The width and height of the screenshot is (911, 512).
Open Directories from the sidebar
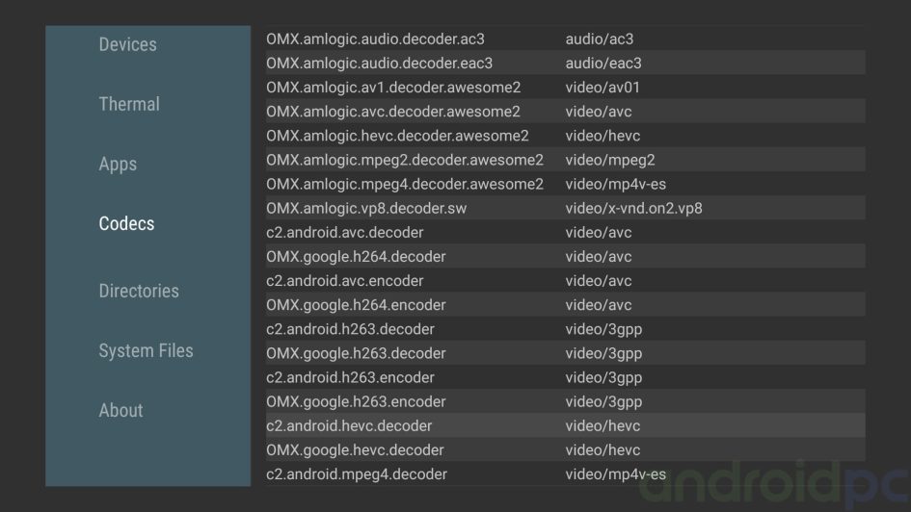(139, 291)
